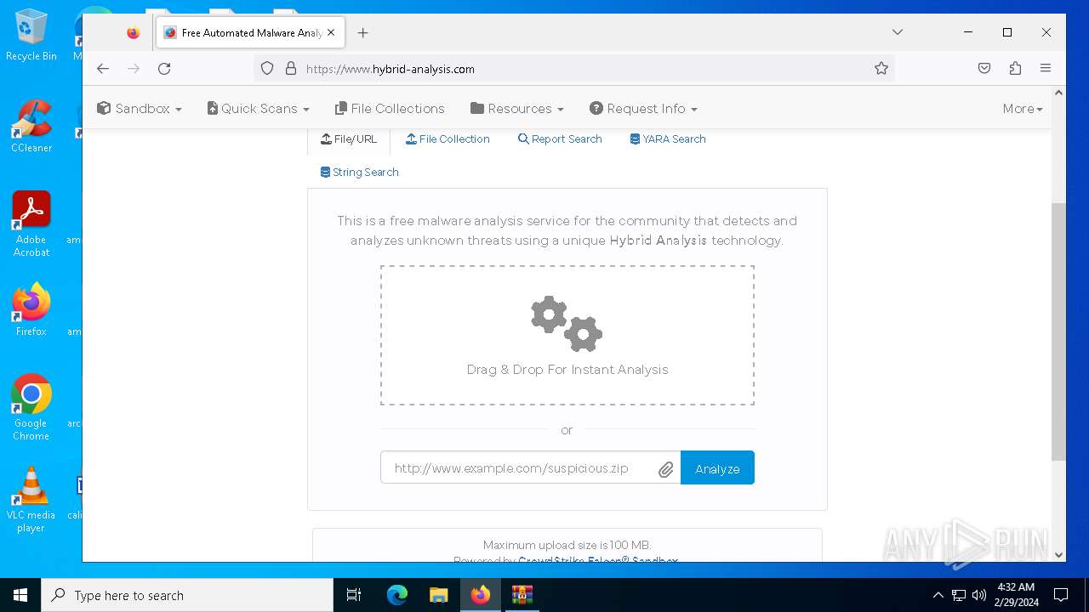
Task: Launch Microsoft Edge from taskbar
Action: 397,595
